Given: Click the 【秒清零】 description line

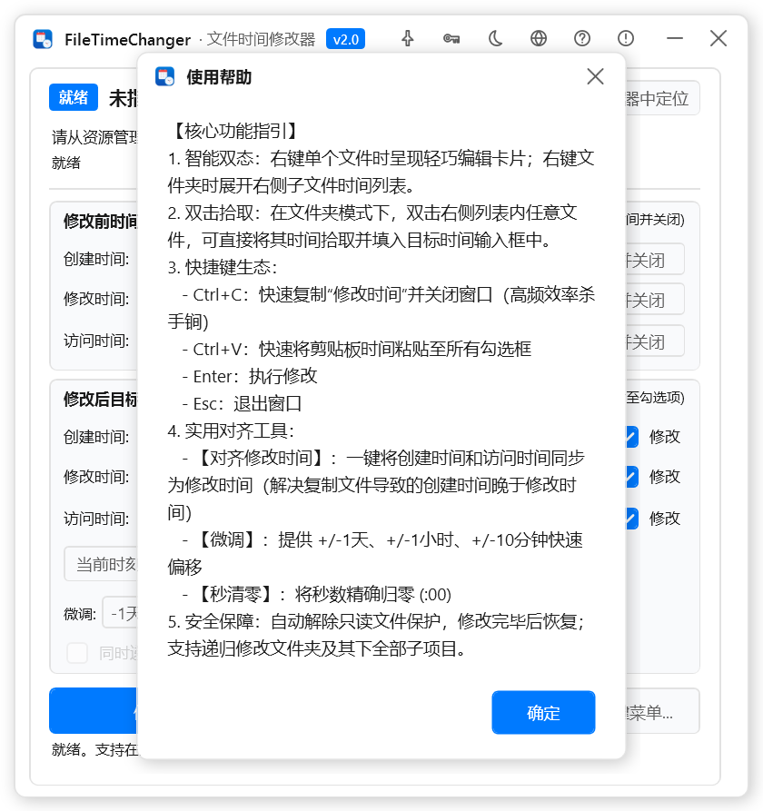Looking at the screenshot, I should (x=317, y=594).
